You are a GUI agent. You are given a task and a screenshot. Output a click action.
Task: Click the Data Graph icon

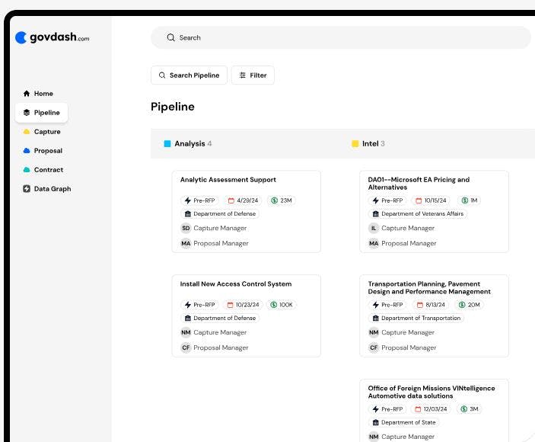coord(27,189)
